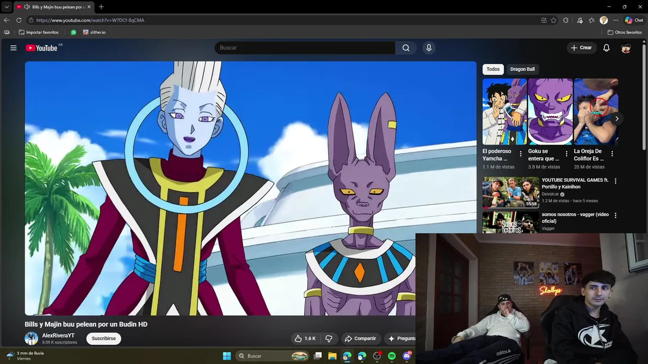The image size is (648, 364).
Task: Open YouTube notifications bell
Action: tap(606, 48)
